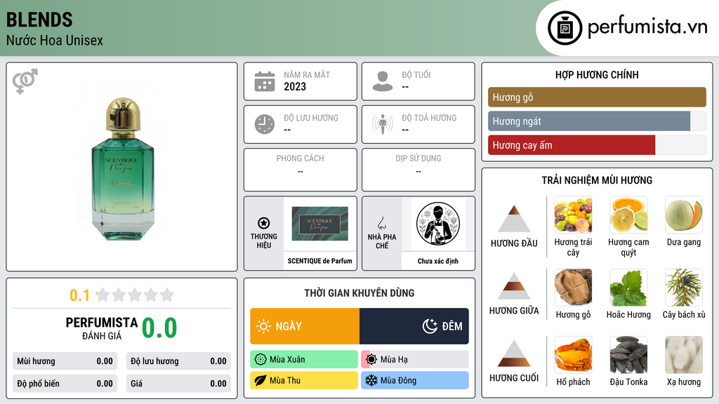719x404 pixels.
Task: Click the Nước Hoa Unisex subtitle
Action: coord(55,40)
